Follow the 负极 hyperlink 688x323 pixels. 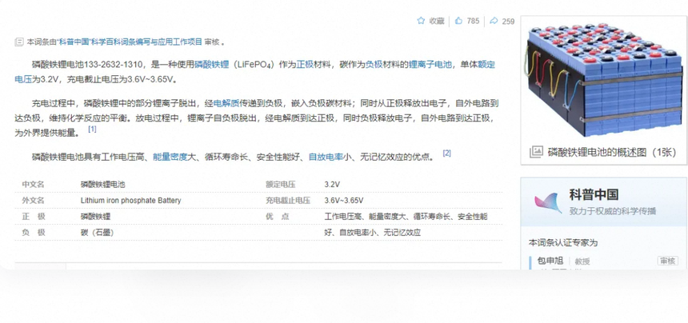(x=374, y=65)
